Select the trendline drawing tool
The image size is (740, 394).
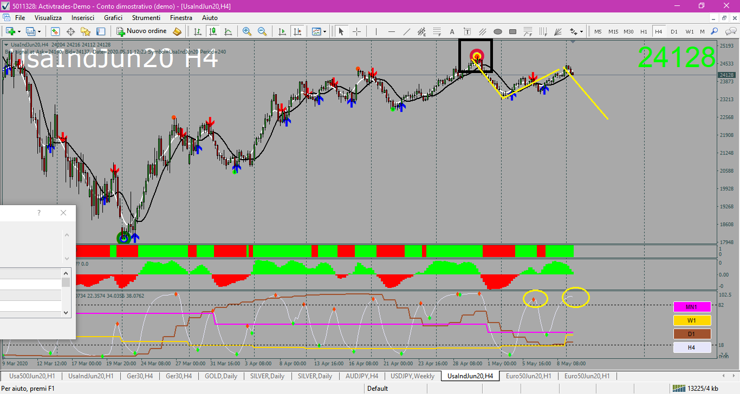(x=406, y=31)
